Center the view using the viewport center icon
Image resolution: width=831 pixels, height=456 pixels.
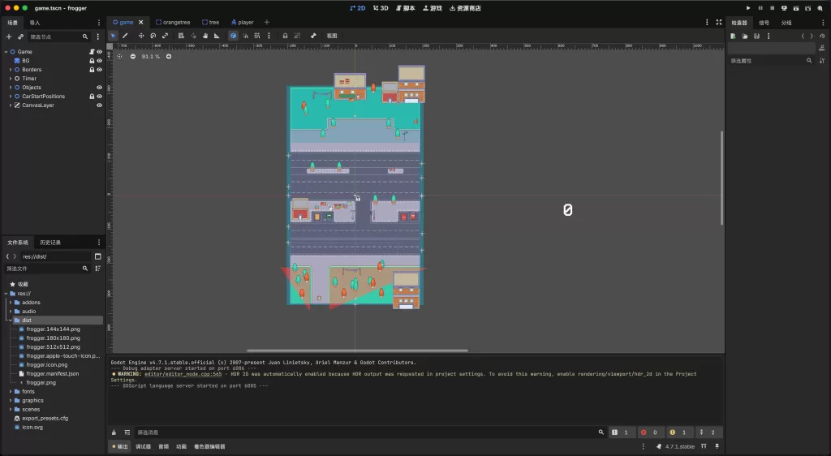pyautogui.click(x=120, y=56)
